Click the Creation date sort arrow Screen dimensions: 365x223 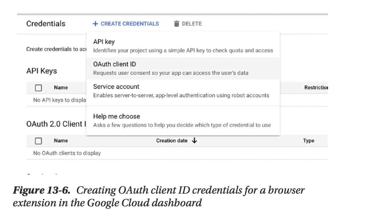[x=194, y=141]
